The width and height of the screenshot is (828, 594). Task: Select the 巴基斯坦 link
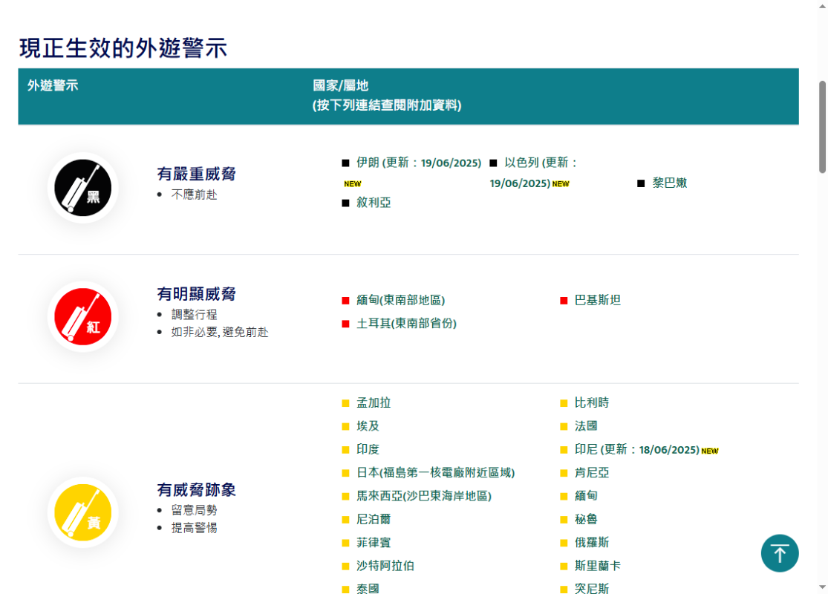(x=597, y=300)
